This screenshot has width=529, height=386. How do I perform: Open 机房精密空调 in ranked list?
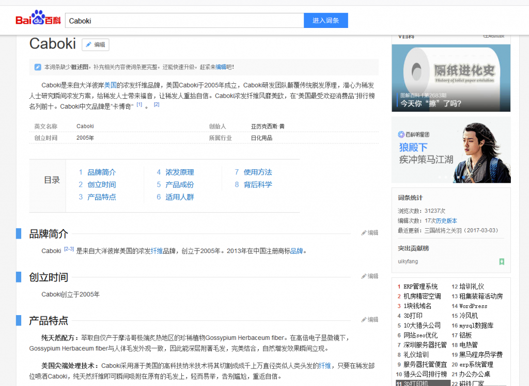422,296
